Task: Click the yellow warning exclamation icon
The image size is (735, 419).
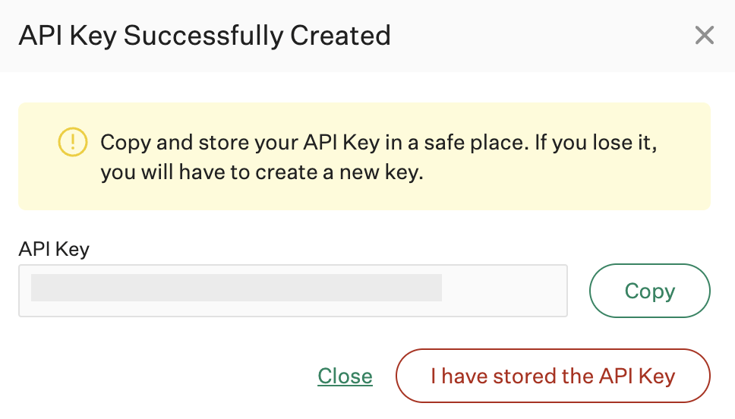Action: tap(73, 141)
